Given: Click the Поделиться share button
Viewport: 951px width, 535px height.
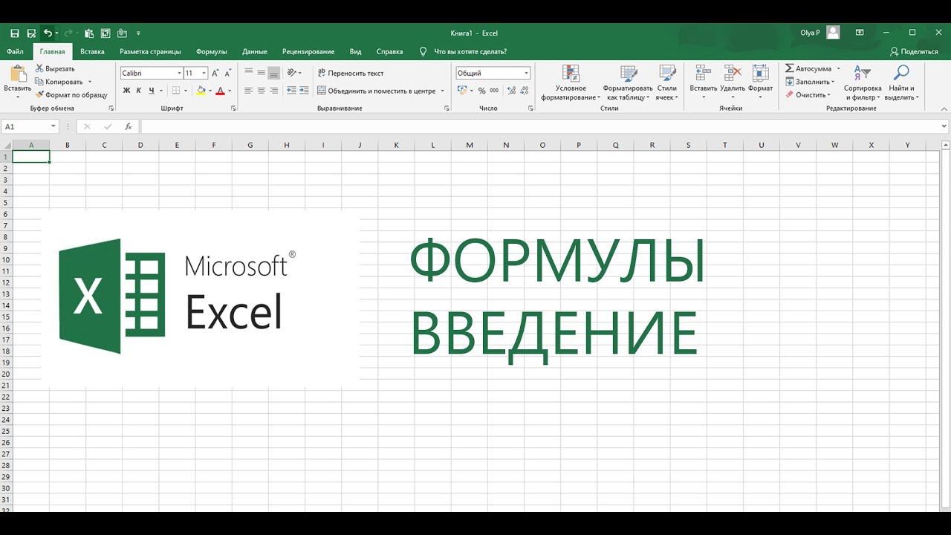Looking at the screenshot, I should pyautogui.click(x=914, y=52).
